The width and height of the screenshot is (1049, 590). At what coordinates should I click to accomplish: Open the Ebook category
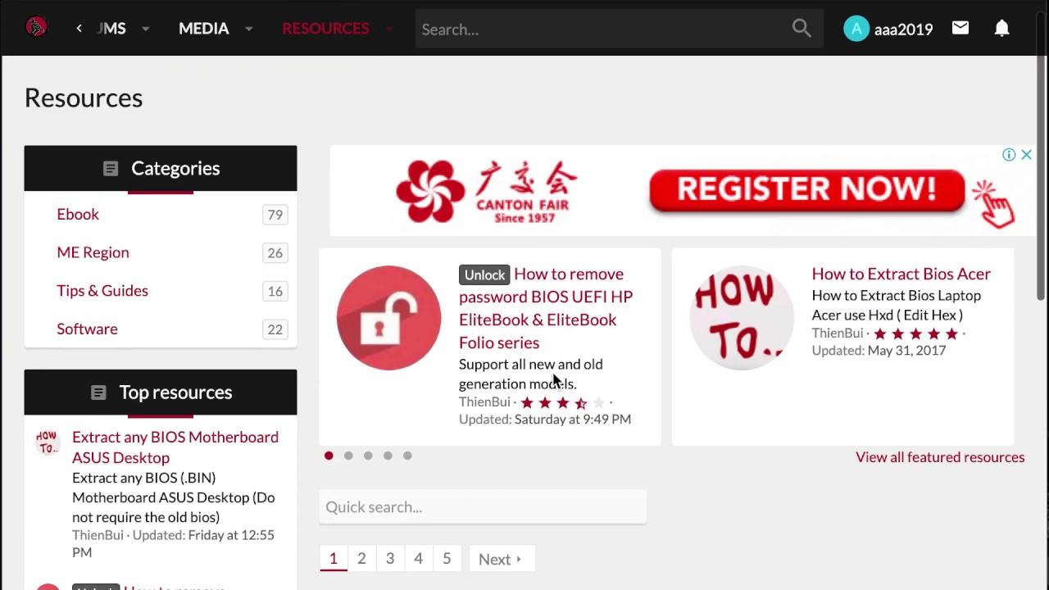pos(78,214)
